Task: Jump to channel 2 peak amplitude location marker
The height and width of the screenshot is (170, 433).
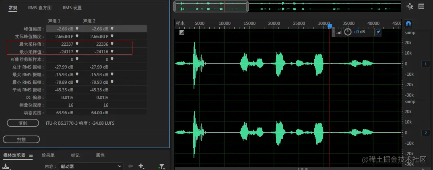Action: [112, 28]
